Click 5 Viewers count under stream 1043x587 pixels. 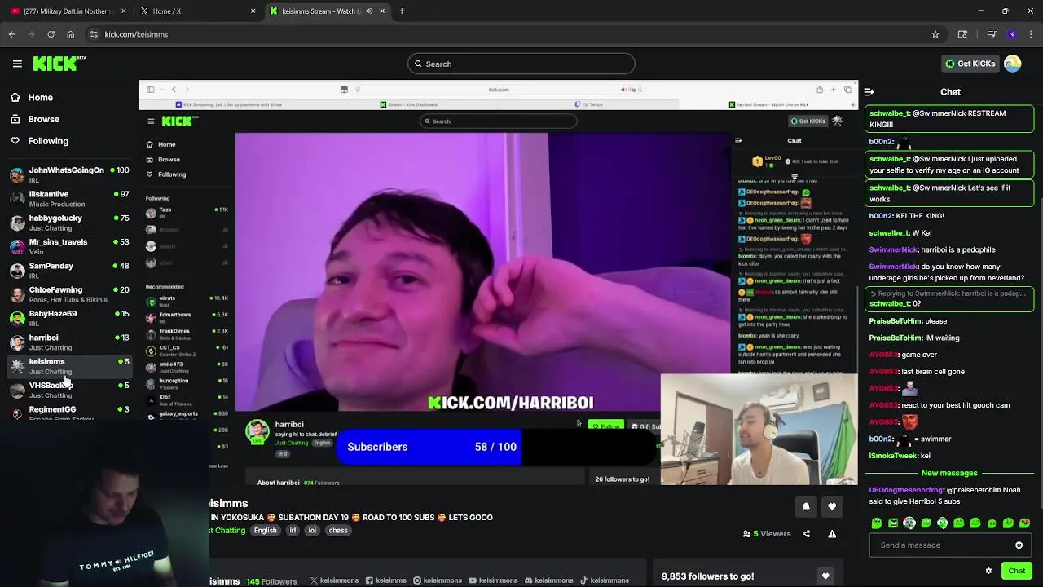click(767, 534)
